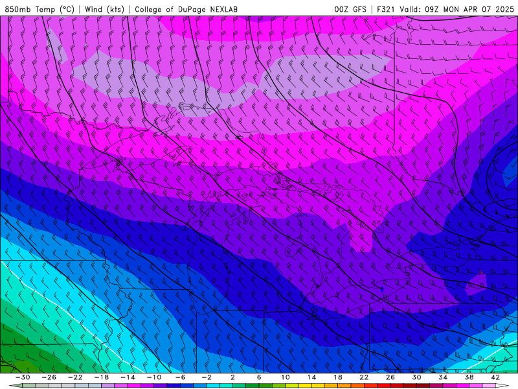Click the '-26' color scale label
518x389 pixels.
coord(49,377)
